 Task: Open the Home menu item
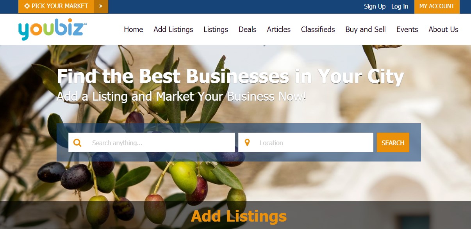click(134, 29)
